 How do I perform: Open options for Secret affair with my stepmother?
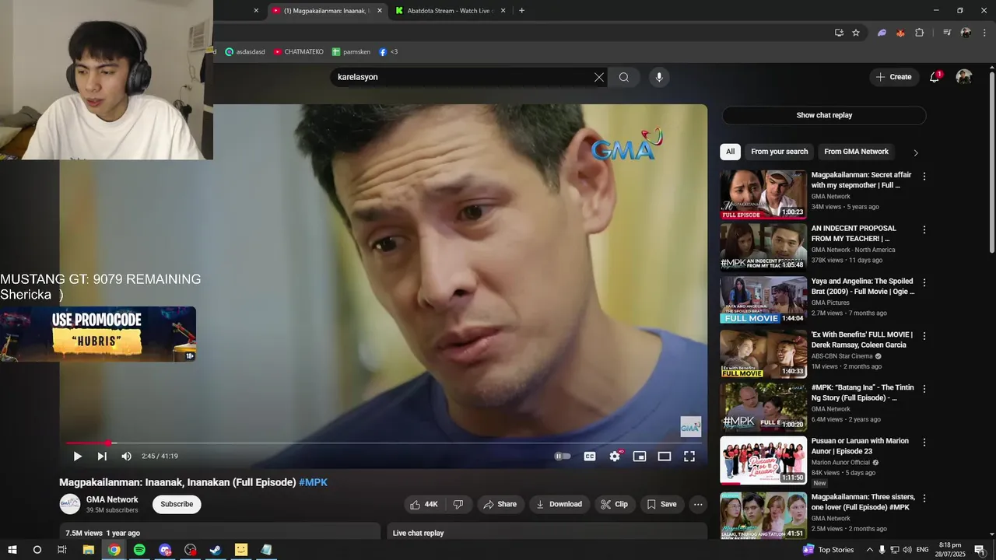(x=924, y=177)
